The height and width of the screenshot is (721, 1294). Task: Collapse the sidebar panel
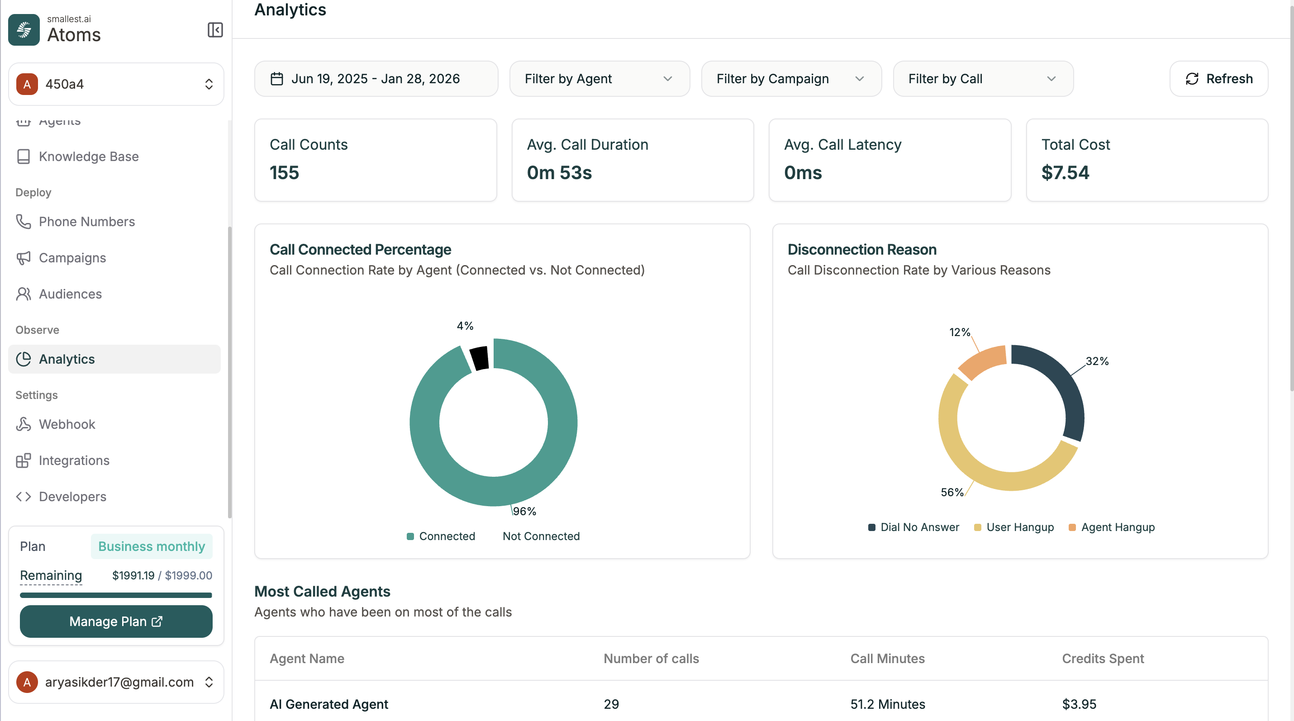[x=215, y=30]
